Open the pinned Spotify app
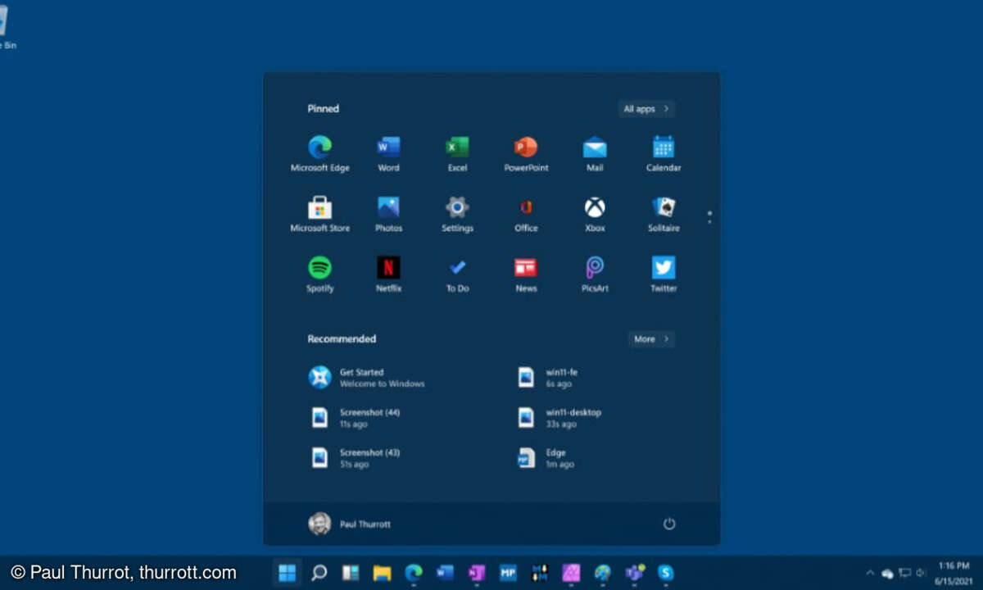Viewport: 983px width, 590px height. coord(319,275)
